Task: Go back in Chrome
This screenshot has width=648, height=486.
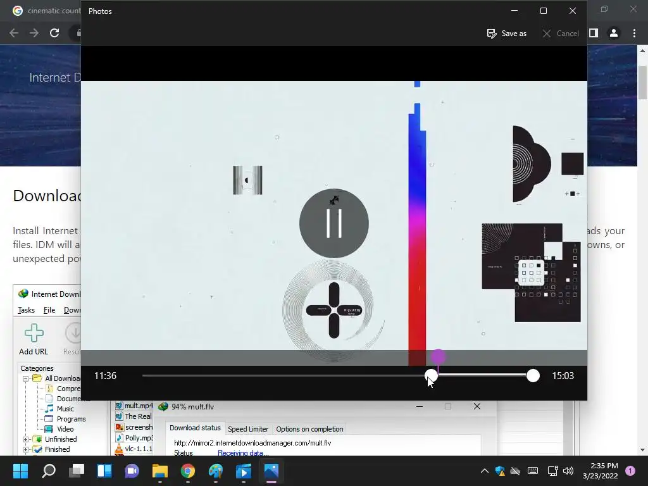Action: 14,33
